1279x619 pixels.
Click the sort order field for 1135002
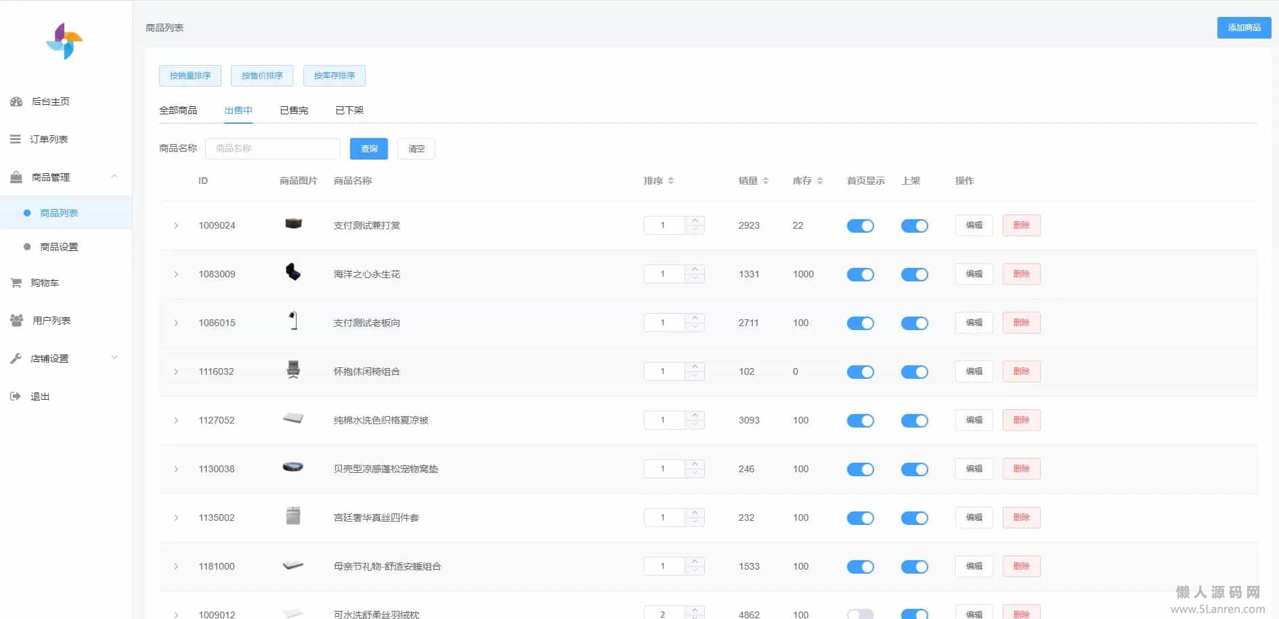coord(664,518)
